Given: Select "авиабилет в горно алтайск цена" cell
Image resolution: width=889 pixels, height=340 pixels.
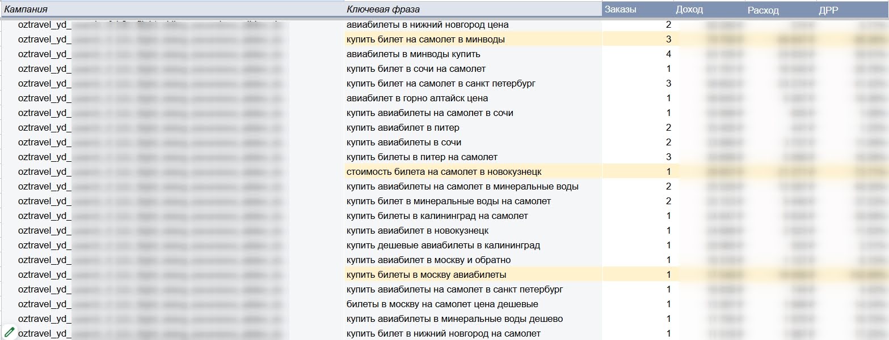Looking at the screenshot, I should click(417, 98).
